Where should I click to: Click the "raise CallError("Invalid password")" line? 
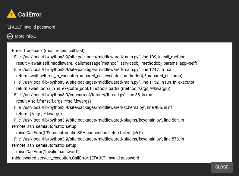(48, 152)
